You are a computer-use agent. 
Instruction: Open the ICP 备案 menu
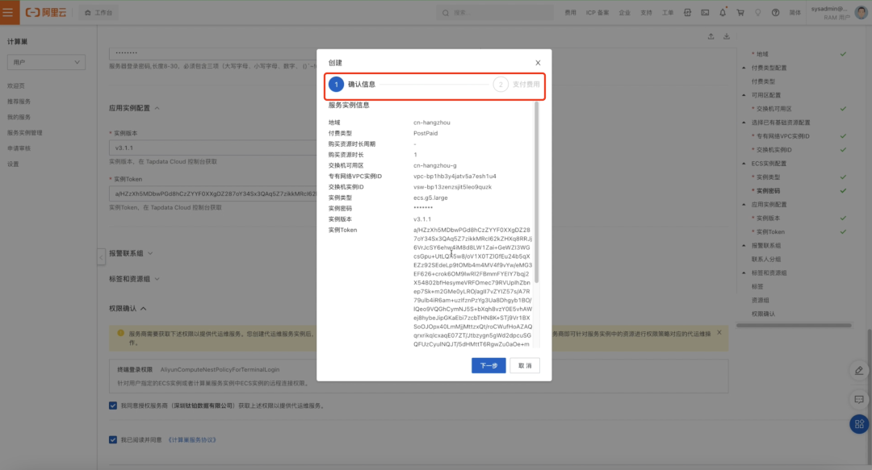click(x=597, y=13)
